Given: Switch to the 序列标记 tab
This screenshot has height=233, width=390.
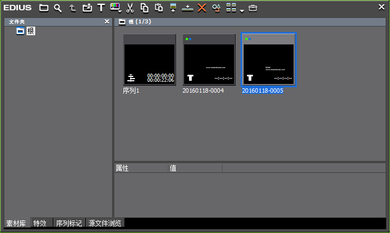Looking at the screenshot, I should tap(69, 223).
